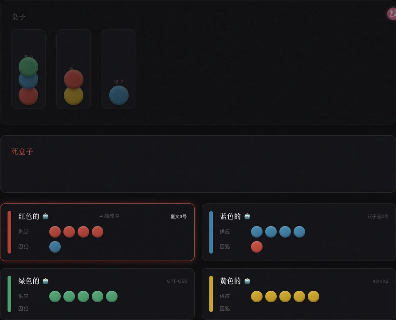The width and height of the screenshot is (396, 320).
Task: Click the robot icon next to 黄色的
Action: [247, 281]
